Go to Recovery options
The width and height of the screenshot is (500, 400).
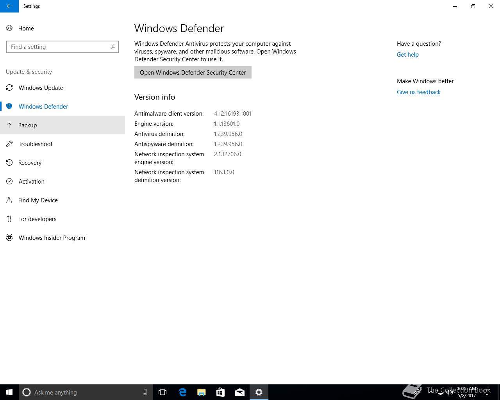62,162
